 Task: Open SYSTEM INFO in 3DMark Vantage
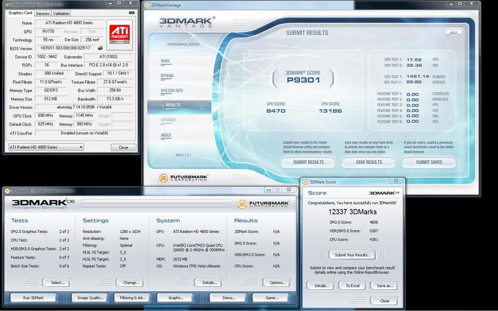(x=172, y=91)
